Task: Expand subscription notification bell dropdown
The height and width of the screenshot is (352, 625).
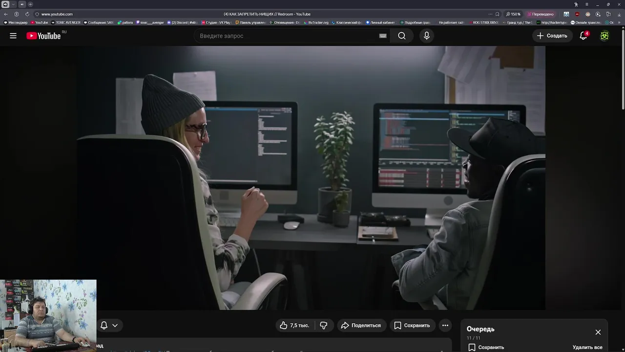Action: [109, 325]
